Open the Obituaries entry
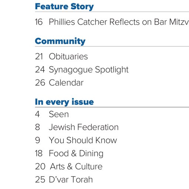This screenshot has height=189, width=189. point(68,56)
